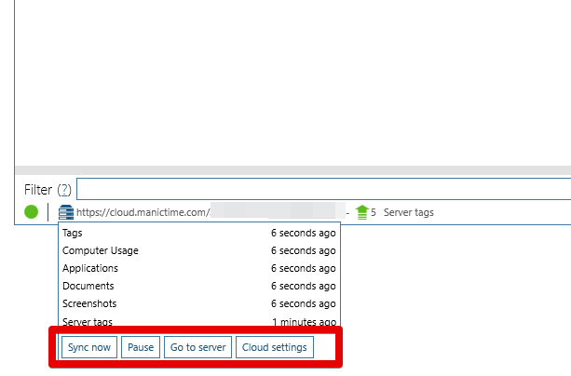Screen dimensions: 571x376
Task: Click the Server tags label in status bar
Action: click(408, 212)
